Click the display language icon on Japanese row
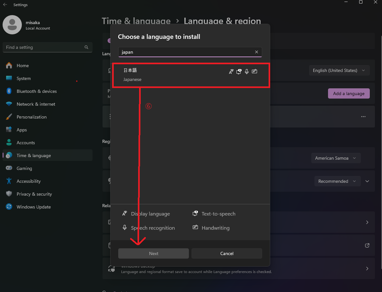382x292 pixels. click(231, 71)
